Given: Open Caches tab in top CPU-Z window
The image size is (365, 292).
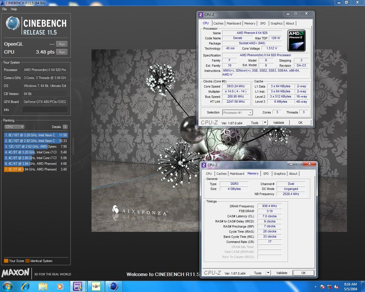Looking at the screenshot, I should coord(218,23).
